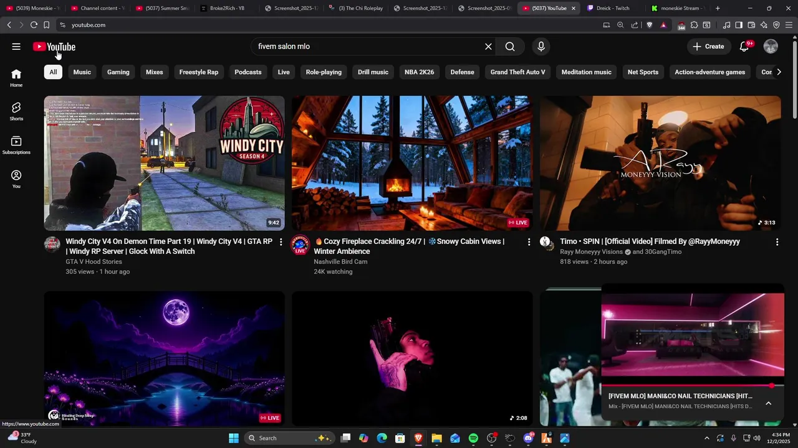
Task: Show more filter chips with arrow
Action: (779, 72)
